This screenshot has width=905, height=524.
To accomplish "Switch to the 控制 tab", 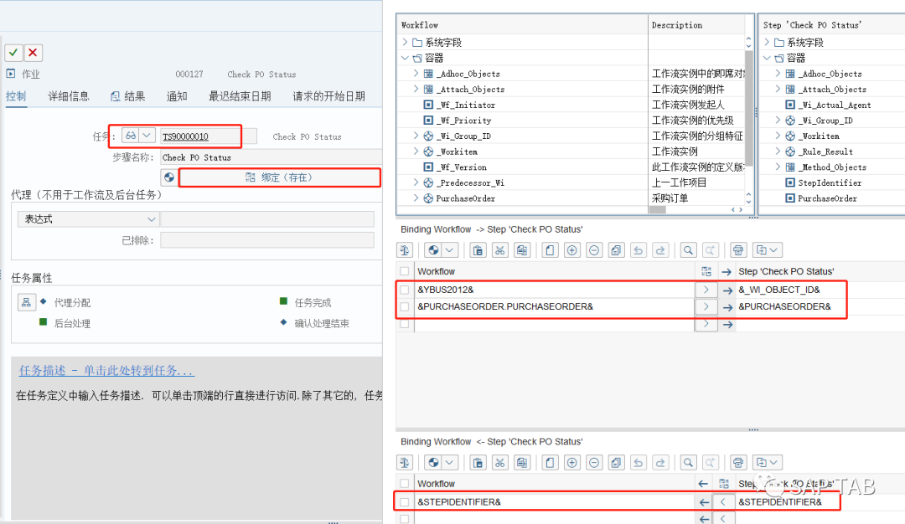I will tap(16, 96).
